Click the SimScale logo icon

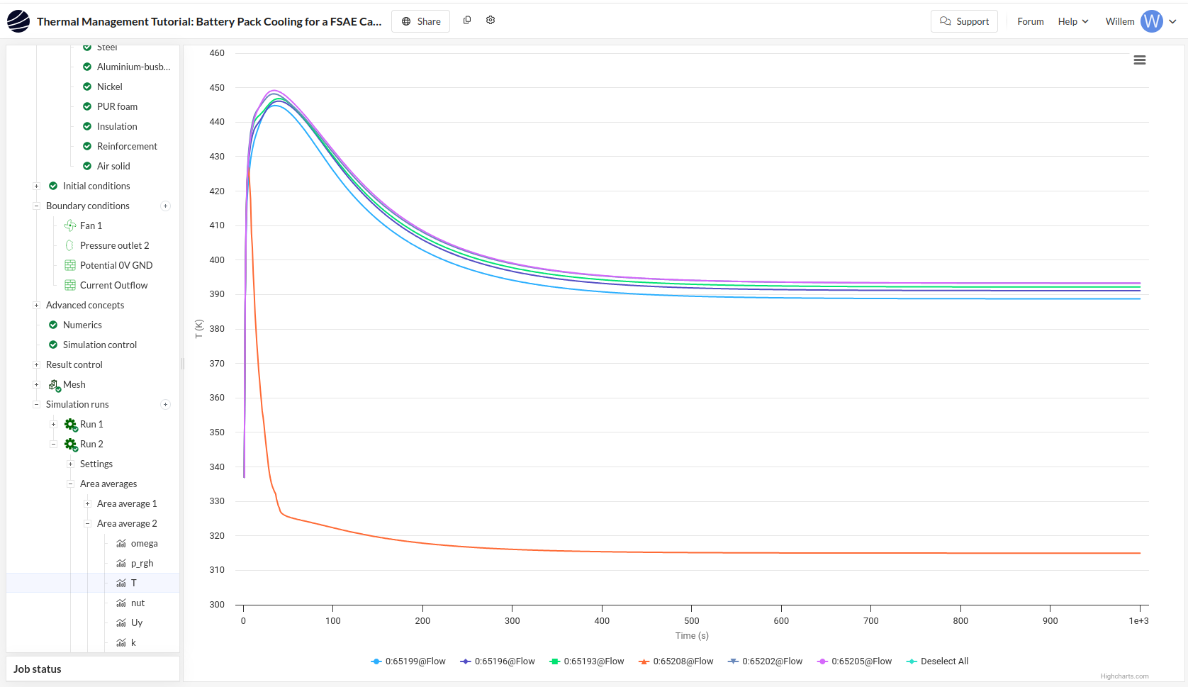point(18,21)
